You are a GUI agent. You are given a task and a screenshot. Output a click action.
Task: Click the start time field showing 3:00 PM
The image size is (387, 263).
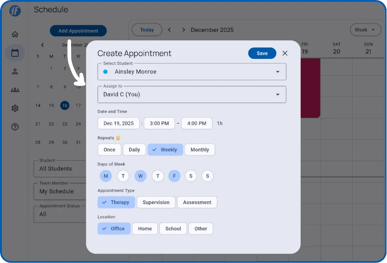[159, 124]
